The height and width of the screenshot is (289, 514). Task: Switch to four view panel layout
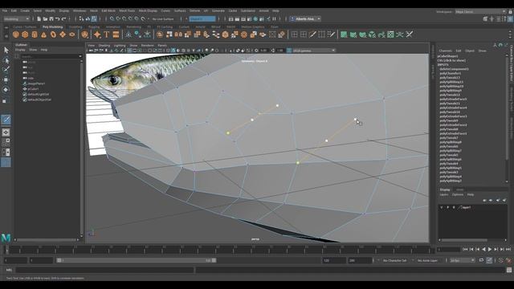click(x=6, y=142)
